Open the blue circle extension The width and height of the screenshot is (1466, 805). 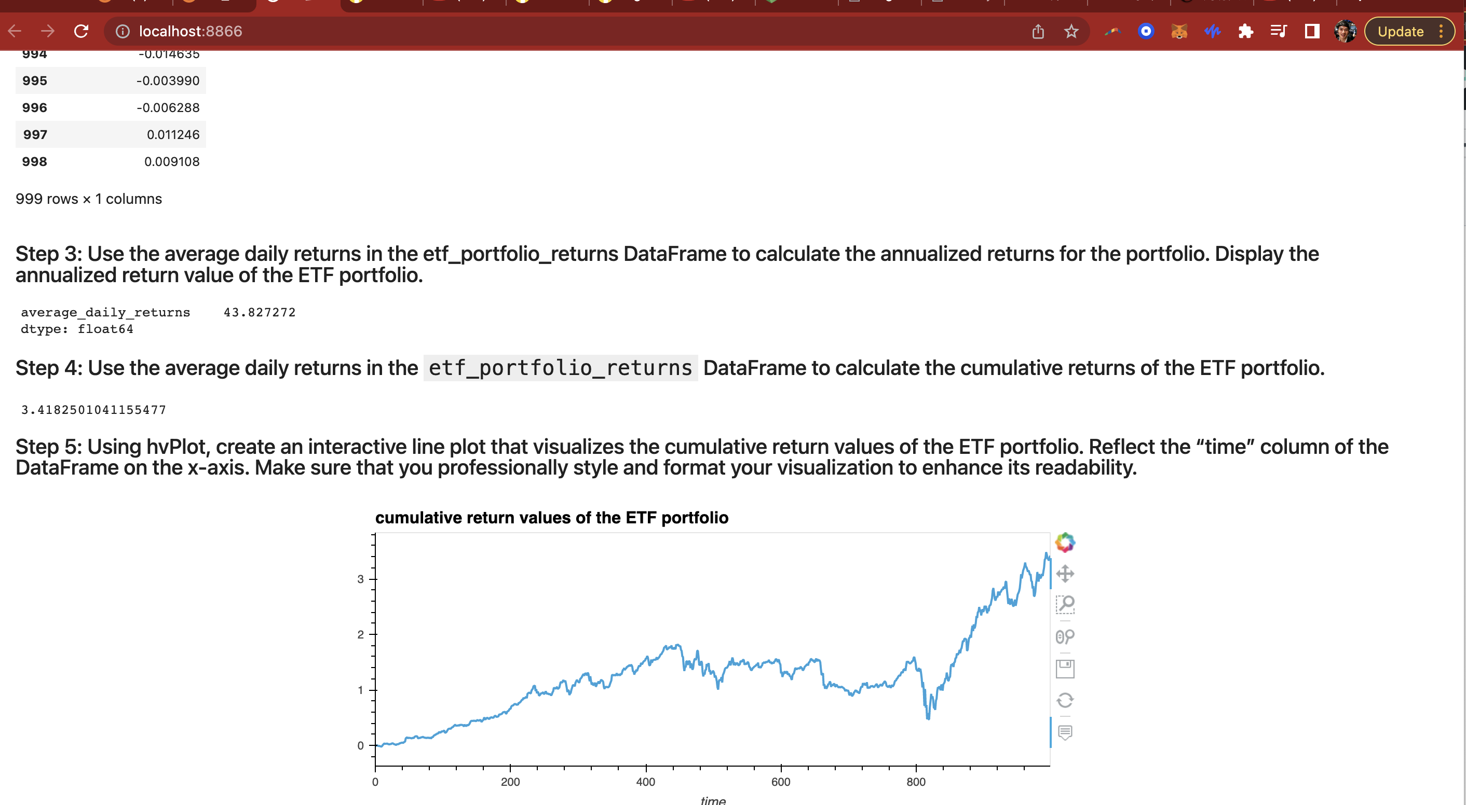pos(1146,31)
